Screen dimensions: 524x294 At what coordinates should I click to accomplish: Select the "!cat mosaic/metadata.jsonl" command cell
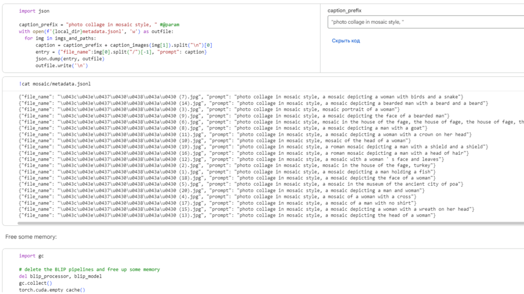[x=54, y=84]
